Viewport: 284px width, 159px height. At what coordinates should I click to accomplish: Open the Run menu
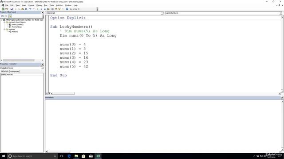click(45, 5)
